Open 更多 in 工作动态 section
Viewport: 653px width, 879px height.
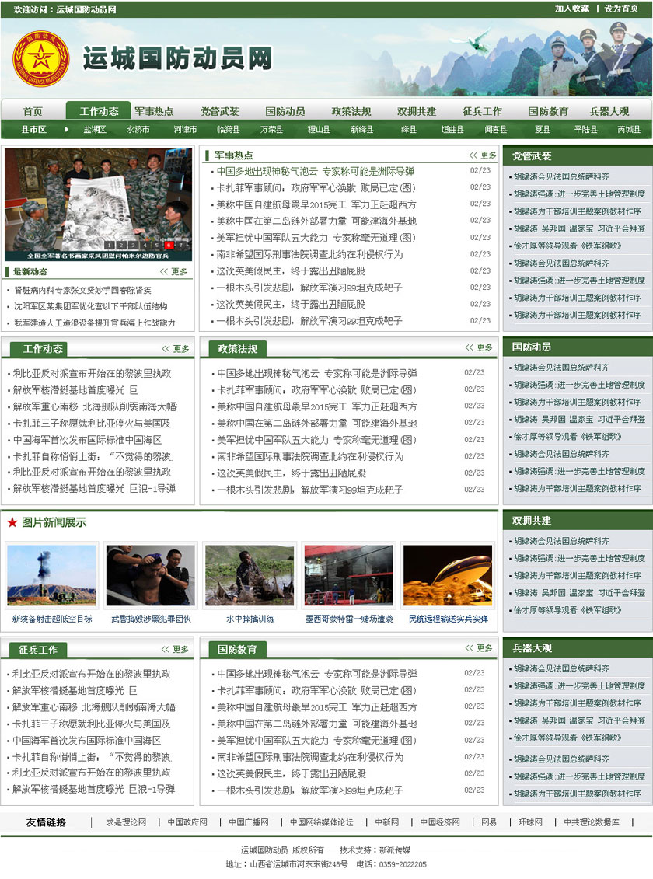tap(176, 349)
